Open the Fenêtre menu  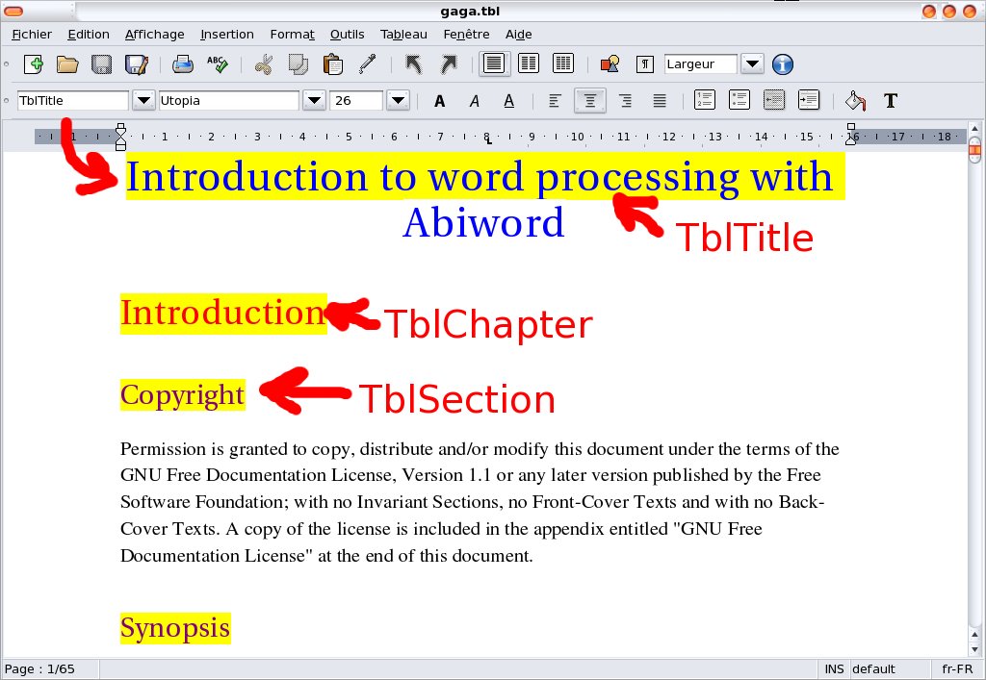[466, 35]
